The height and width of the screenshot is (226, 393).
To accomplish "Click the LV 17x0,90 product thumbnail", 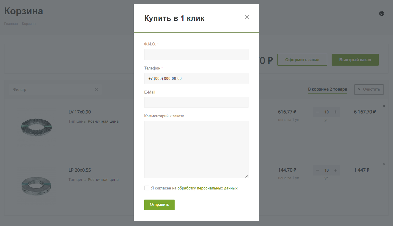I will pos(37,126).
